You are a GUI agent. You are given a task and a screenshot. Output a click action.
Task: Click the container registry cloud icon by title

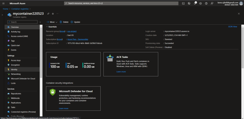(10, 14)
